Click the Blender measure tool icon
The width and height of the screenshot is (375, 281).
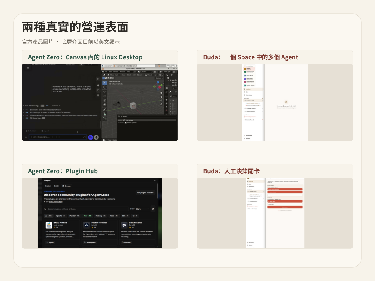[105, 114]
